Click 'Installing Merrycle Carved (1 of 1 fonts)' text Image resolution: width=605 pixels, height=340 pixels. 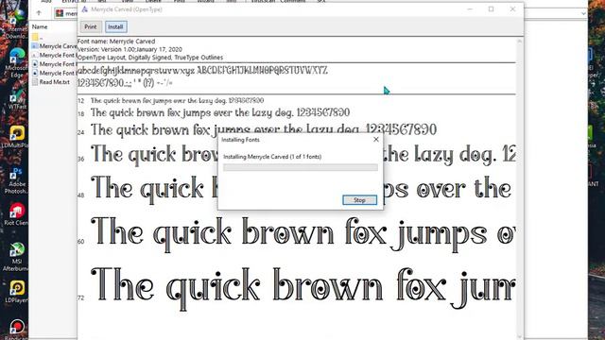(272, 157)
